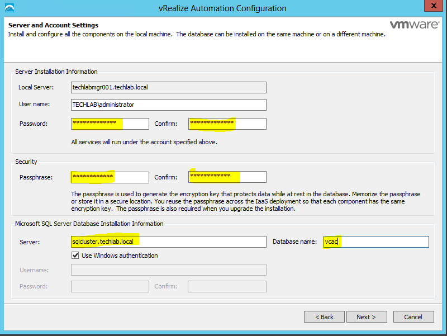
Task: Click the 'All services will run under' note
Action: [x=144, y=142]
